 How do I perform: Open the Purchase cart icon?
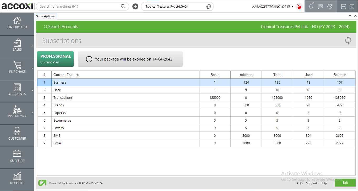coord(17,65)
